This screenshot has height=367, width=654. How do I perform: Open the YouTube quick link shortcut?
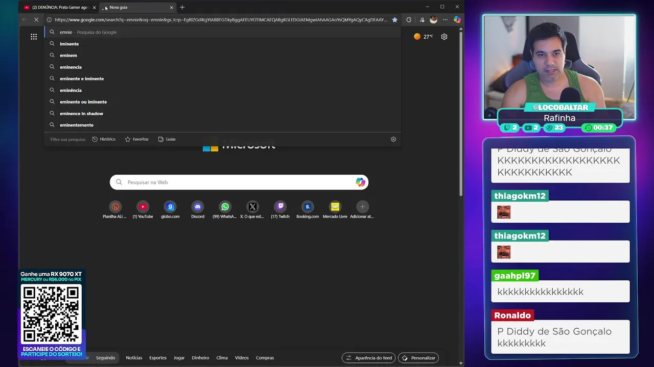[143, 209]
